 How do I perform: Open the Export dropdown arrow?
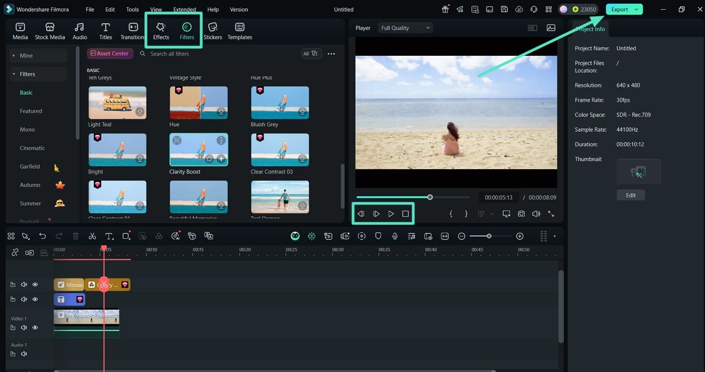click(x=637, y=9)
